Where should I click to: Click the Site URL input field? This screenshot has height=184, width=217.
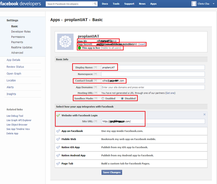point(153,121)
